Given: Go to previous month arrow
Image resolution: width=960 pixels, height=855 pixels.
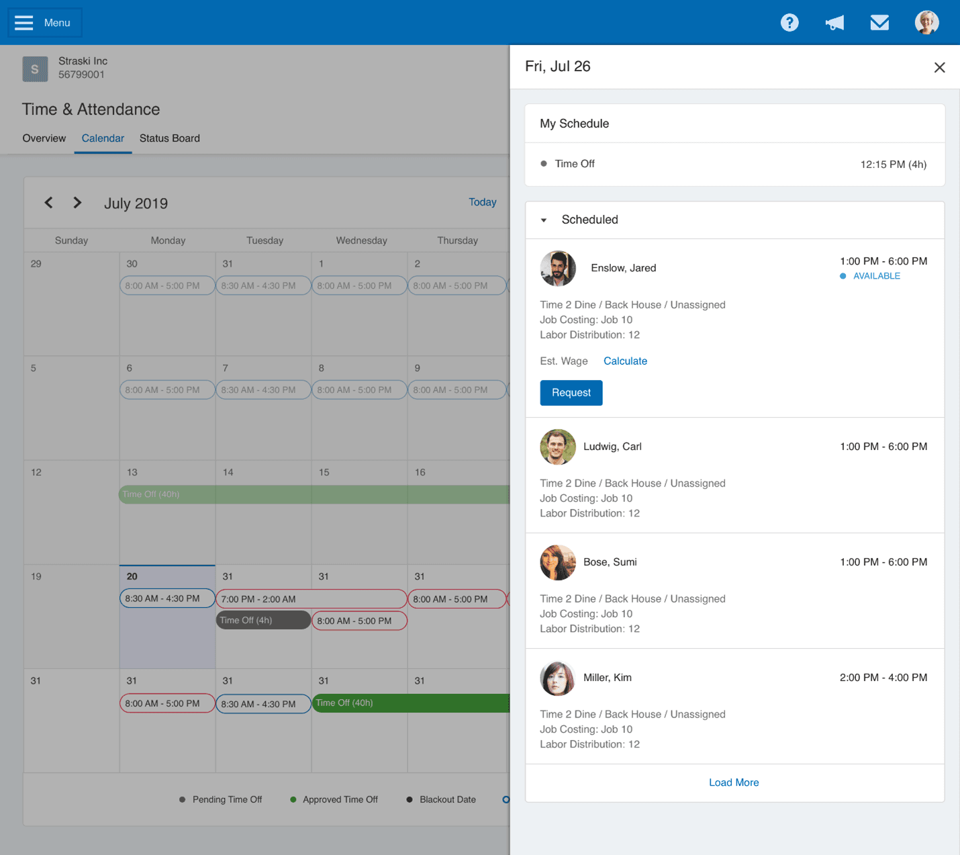Looking at the screenshot, I should click(x=49, y=203).
